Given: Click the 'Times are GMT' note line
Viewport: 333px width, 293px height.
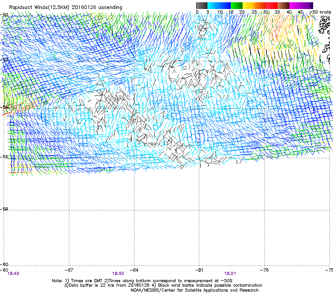Looking at the screenshot, I should [x=142, y=281].
